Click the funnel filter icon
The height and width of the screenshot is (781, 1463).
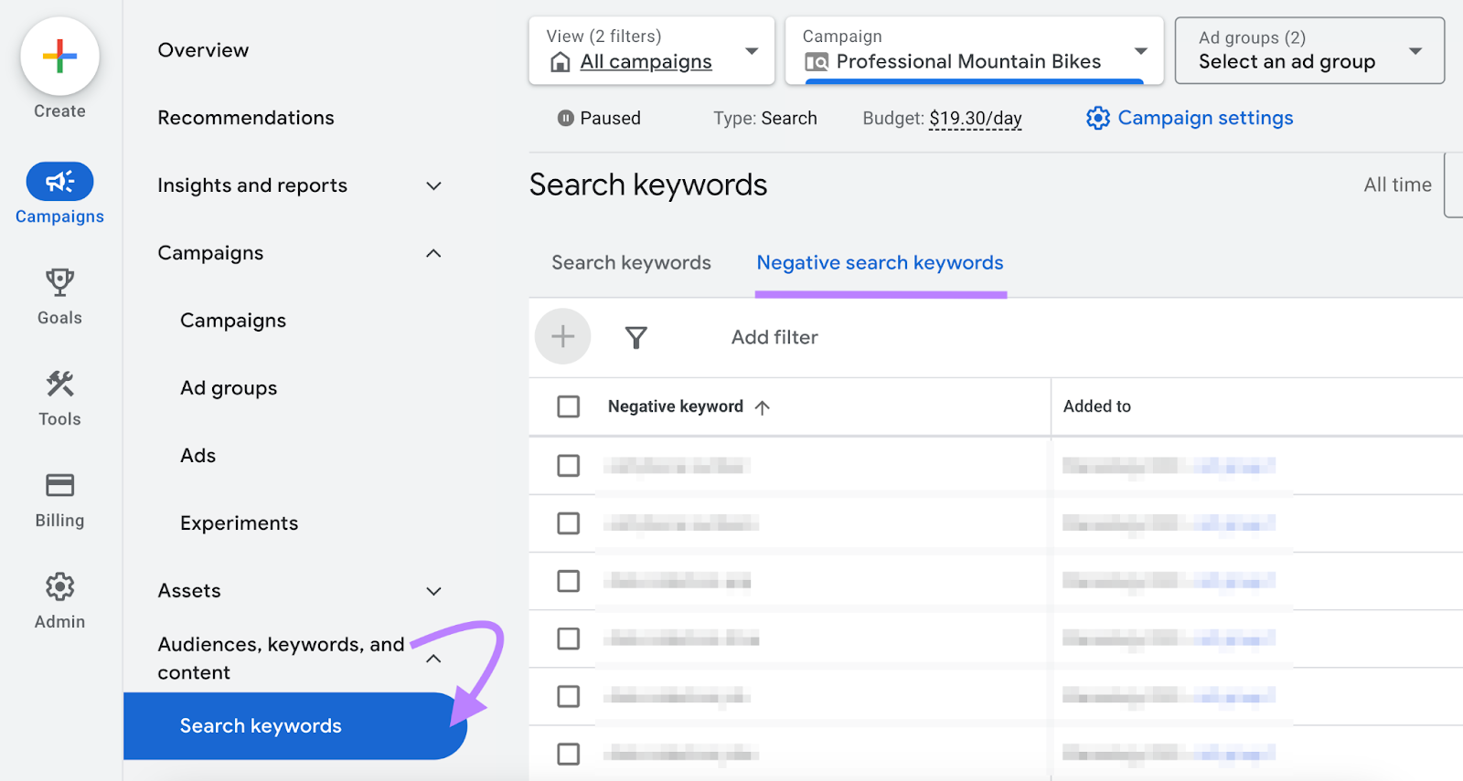(635, 338)
